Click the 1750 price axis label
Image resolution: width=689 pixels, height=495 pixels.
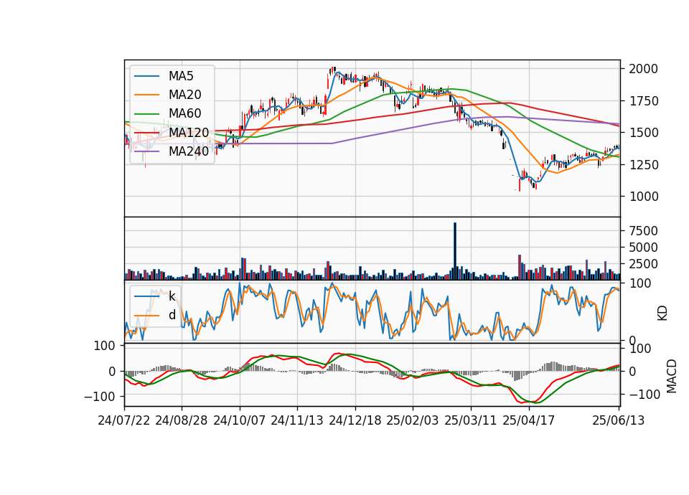pyautogui.click(x=644, y=101)
